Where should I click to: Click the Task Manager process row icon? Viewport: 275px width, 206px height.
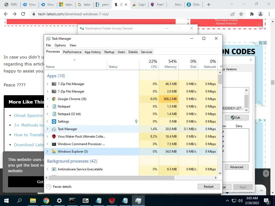tap(54, 129)
